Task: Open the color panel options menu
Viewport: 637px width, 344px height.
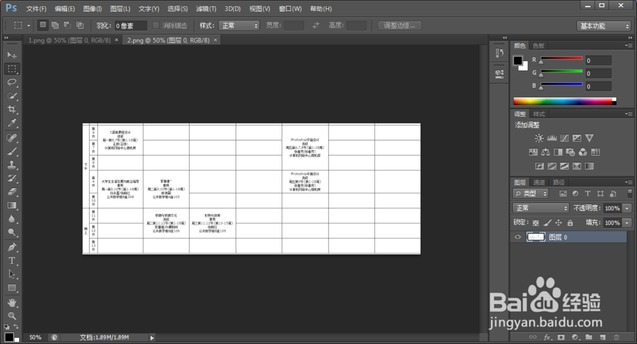Action: (629, 45)
